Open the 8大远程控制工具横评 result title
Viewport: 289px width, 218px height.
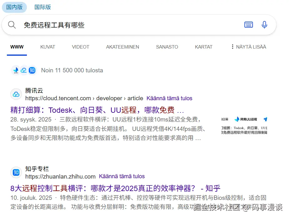click(115, 188)
